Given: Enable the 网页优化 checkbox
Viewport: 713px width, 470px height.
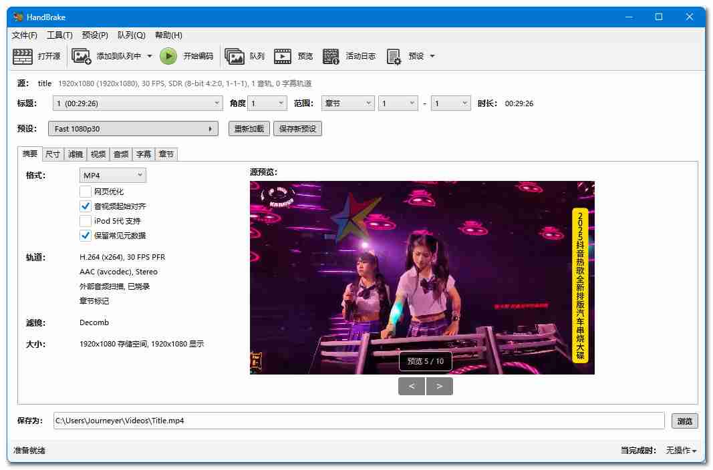Looking at the screenshot, I should 86,192.
